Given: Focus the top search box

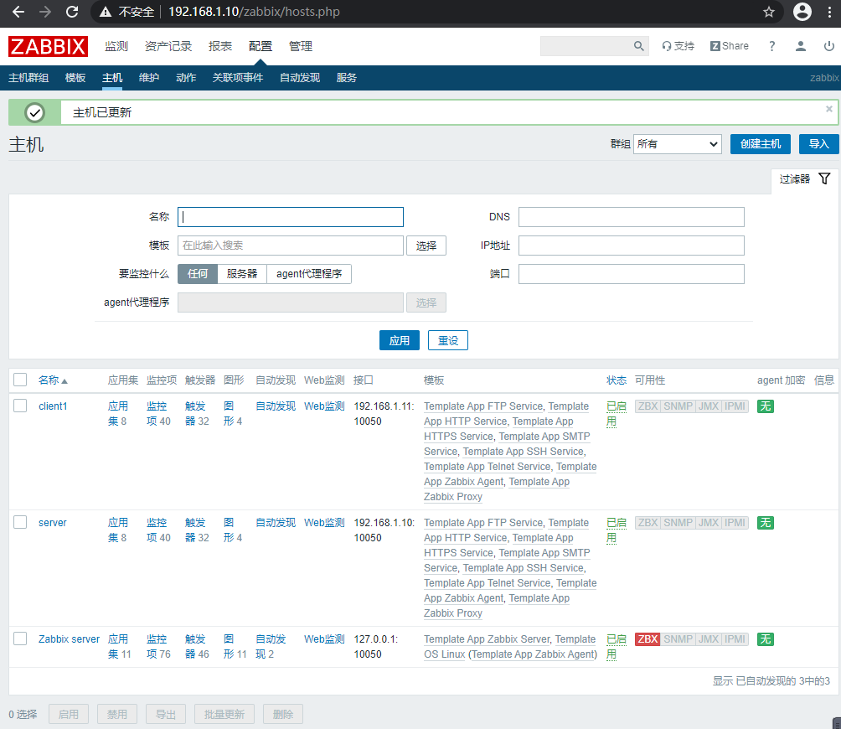Looking at the screenshot, I should coord(586,46).
